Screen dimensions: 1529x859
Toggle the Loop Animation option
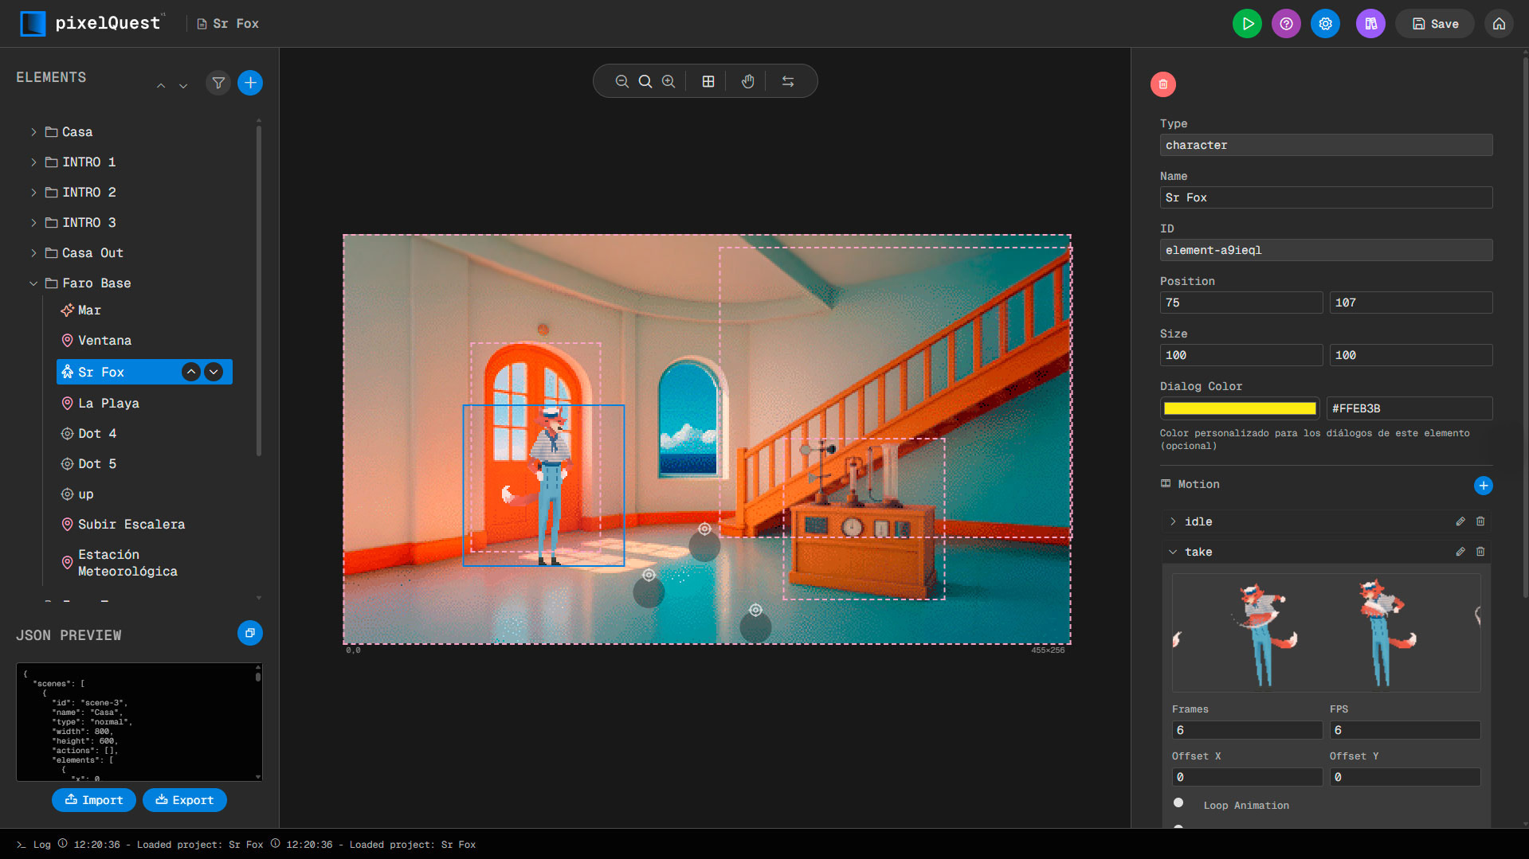1178,803
